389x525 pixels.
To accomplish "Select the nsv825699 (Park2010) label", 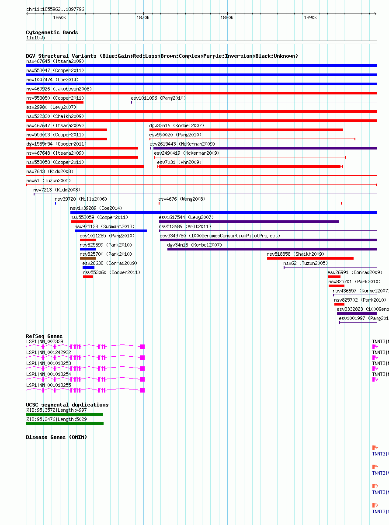I will (x=106, y=245).
